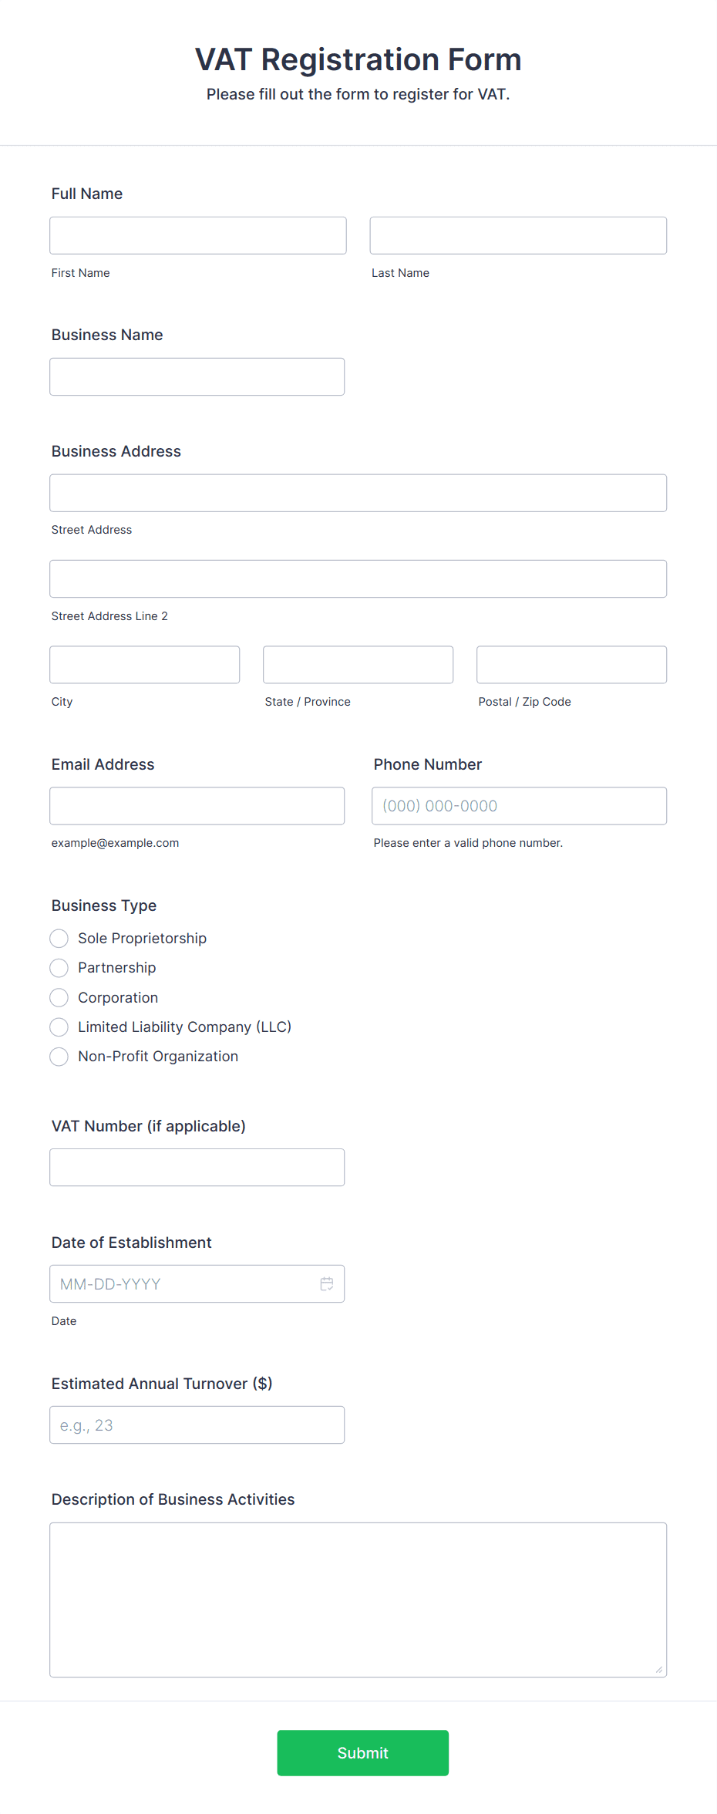Focus the Email Address input field

(197, 805)
